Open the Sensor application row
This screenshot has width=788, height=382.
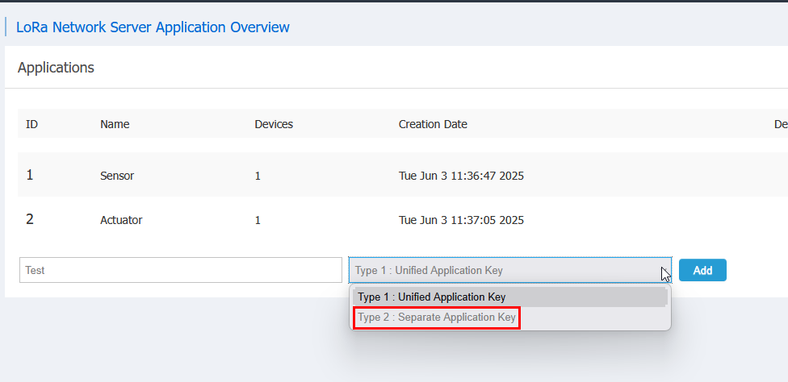pos(117,175)
